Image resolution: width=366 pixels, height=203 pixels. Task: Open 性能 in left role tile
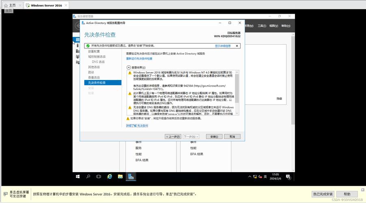(138, 154)
